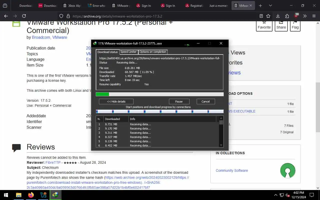Screen dimensions: 320x200
Task: Favorite this archive item
Action: [x=264, y=25]
